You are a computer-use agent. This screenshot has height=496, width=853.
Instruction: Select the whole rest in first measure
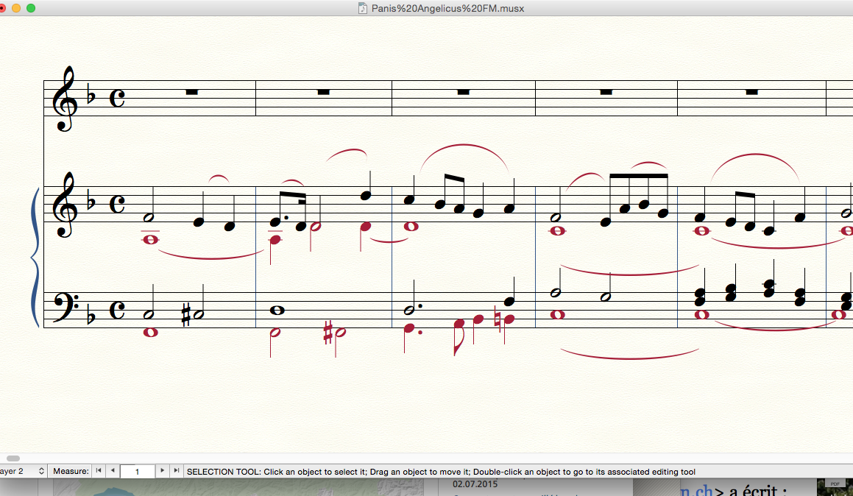[x=192, y=92]
